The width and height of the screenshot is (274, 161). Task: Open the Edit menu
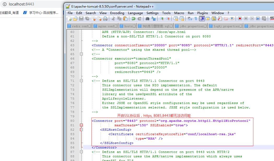click(x=79, y=13)
